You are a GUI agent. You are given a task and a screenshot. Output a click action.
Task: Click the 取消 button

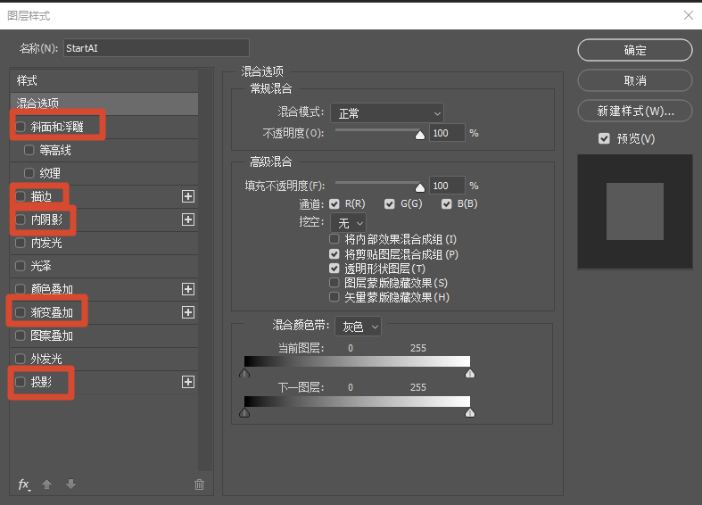click(x=635, y=80)
